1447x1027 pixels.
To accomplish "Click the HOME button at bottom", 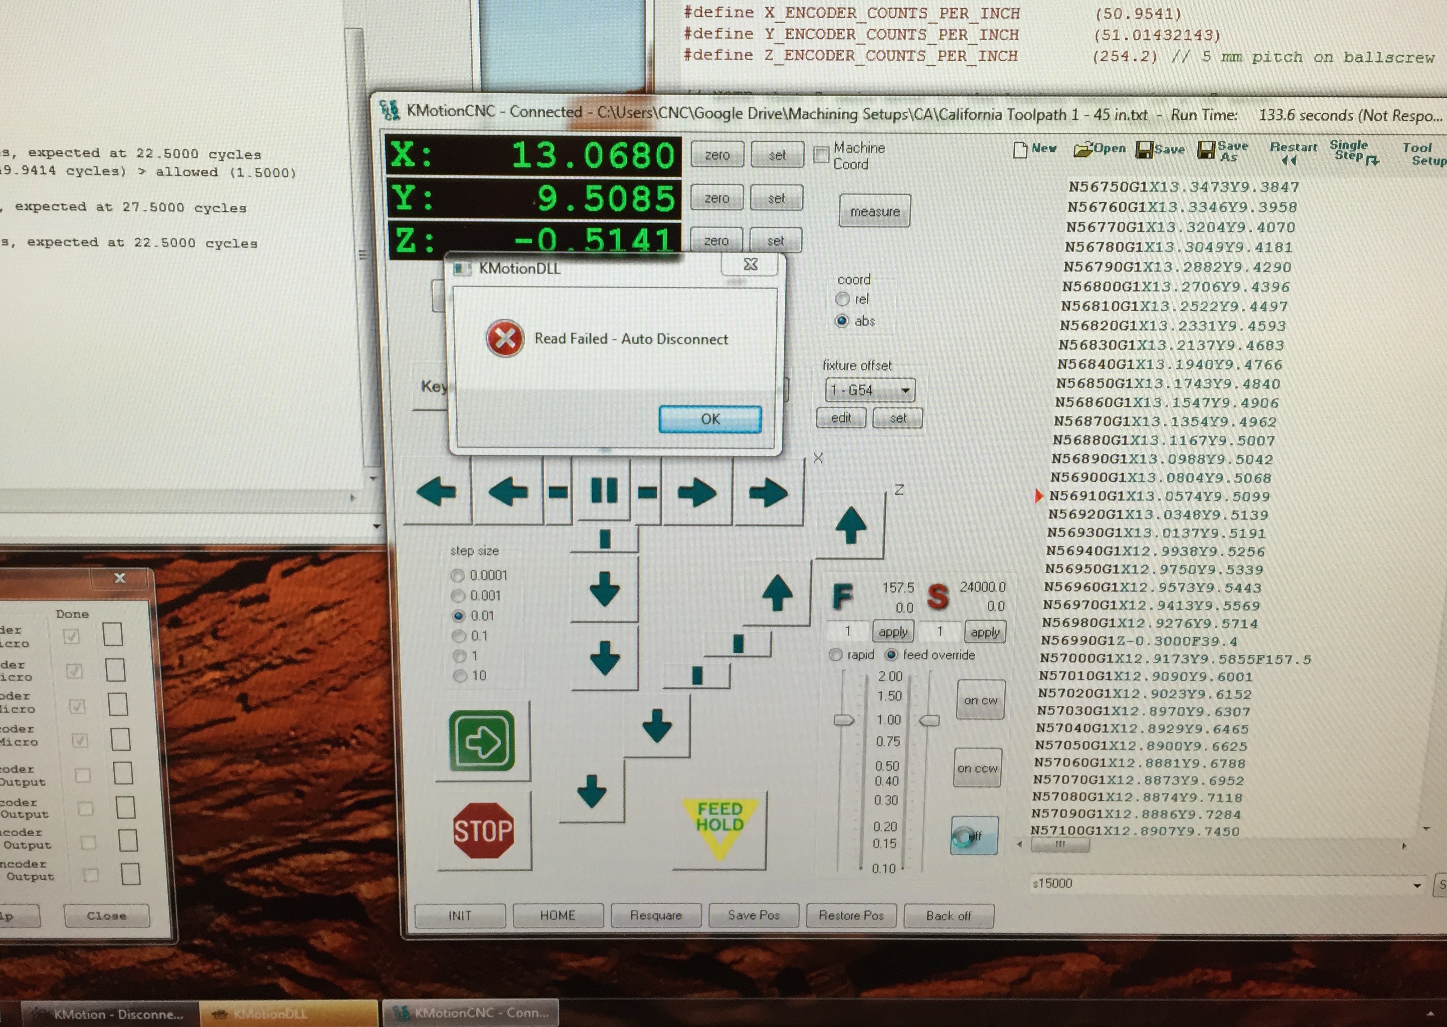I will pyautogui.click(x=558, y=915).
